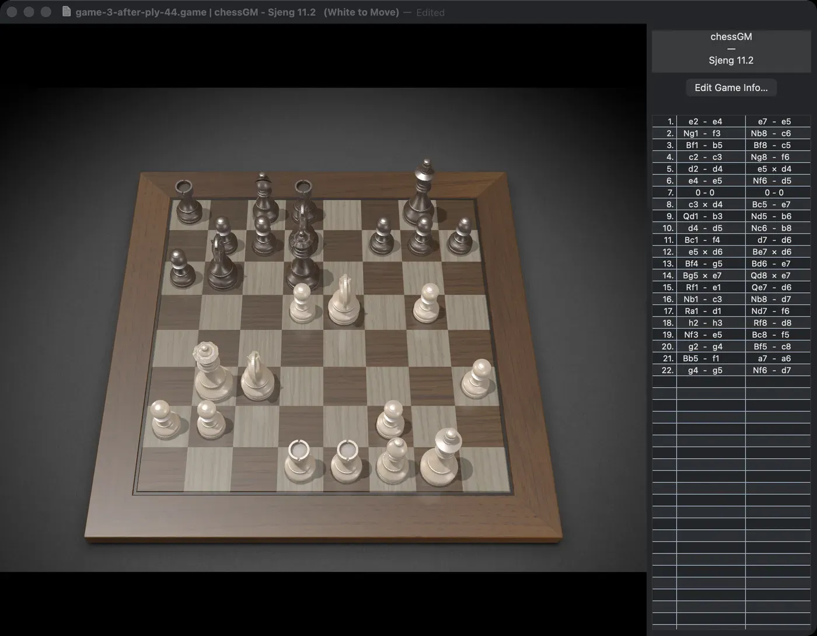The image size is (817, 636).
Task: Click the black pawn on g7
Action: [x=423, y=236]
